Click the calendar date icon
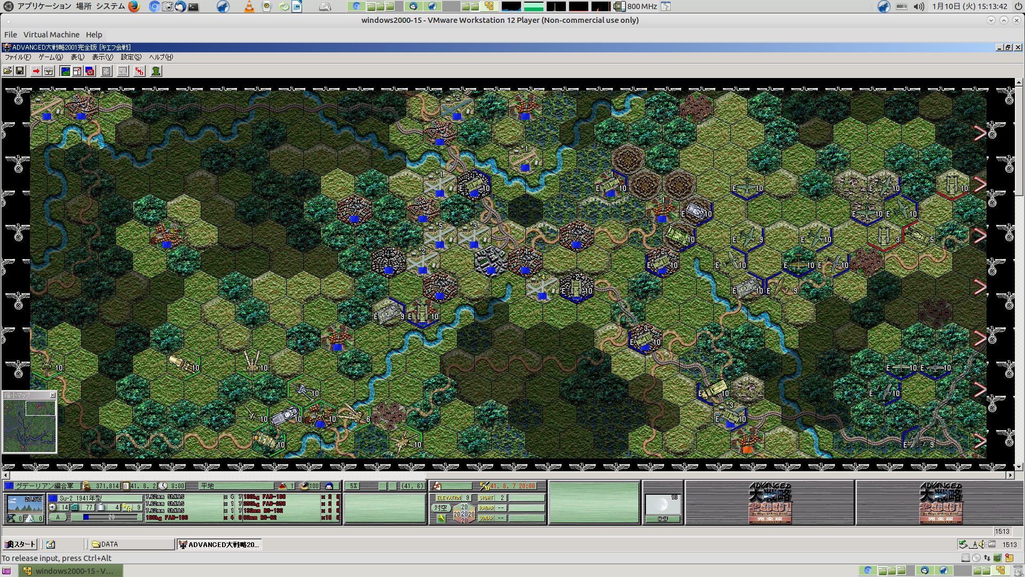Screen dimensions: 1025x577 click(x=126, y=486)
